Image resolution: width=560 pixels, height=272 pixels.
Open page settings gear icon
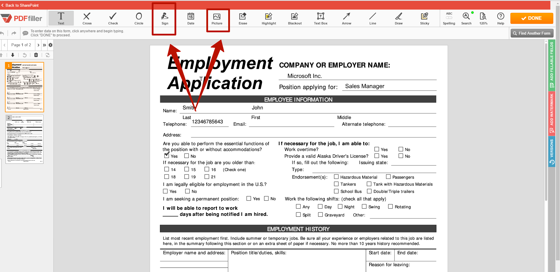(50, 45)
